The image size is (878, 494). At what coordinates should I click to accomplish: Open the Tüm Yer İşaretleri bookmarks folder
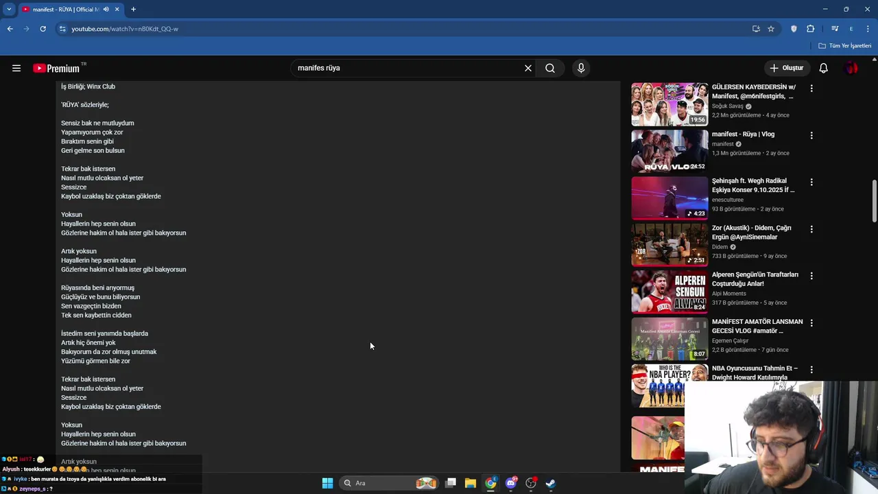(x=845, y=46)
